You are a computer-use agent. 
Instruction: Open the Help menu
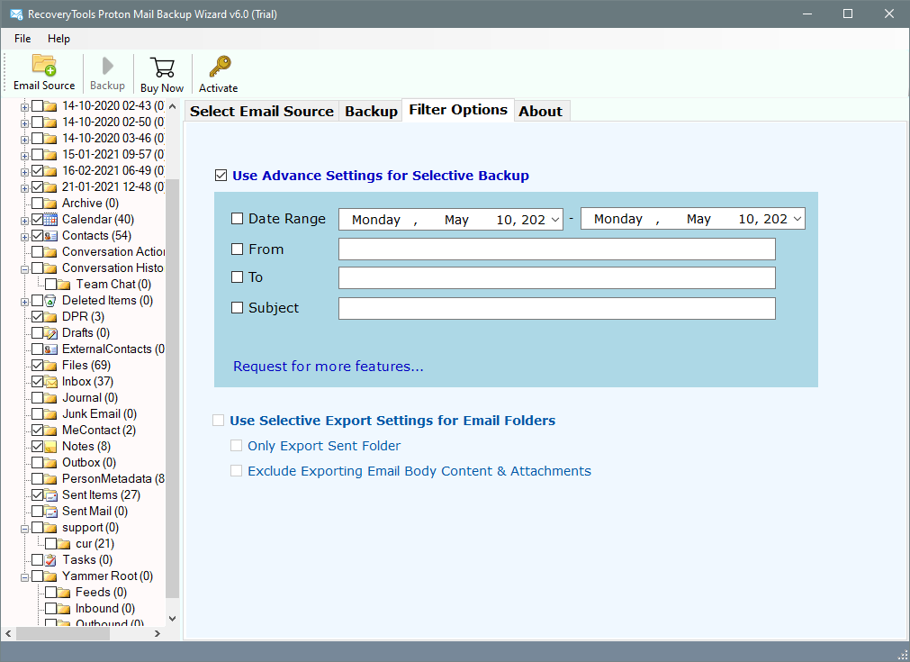pyautogui.click(x=59, y=39)
